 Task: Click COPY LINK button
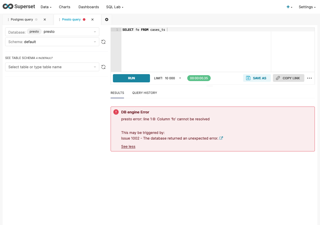pyautogui.click(x=289, y=78)
